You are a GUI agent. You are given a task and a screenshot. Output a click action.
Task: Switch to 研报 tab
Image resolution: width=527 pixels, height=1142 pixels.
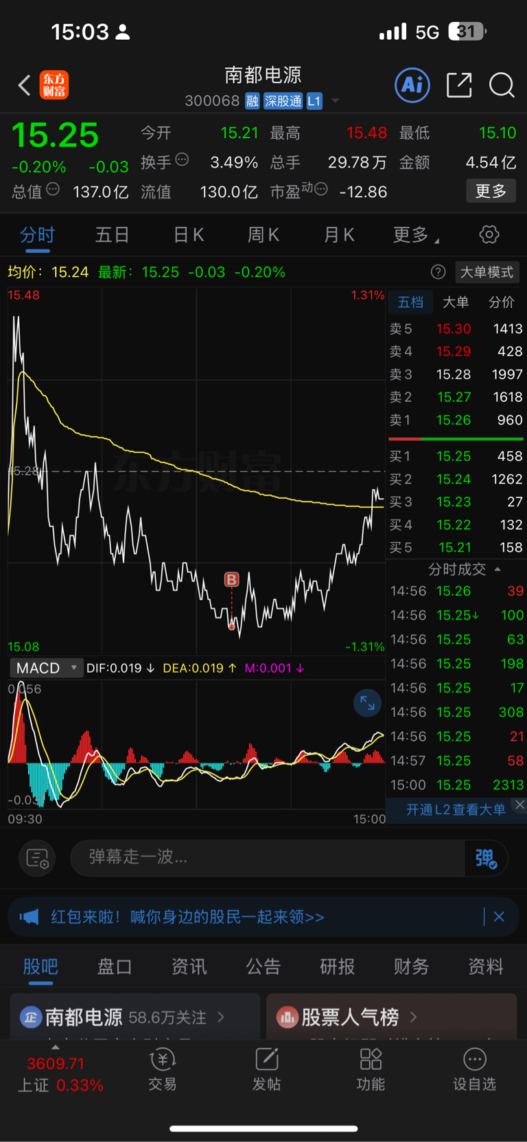coord(338,967)
